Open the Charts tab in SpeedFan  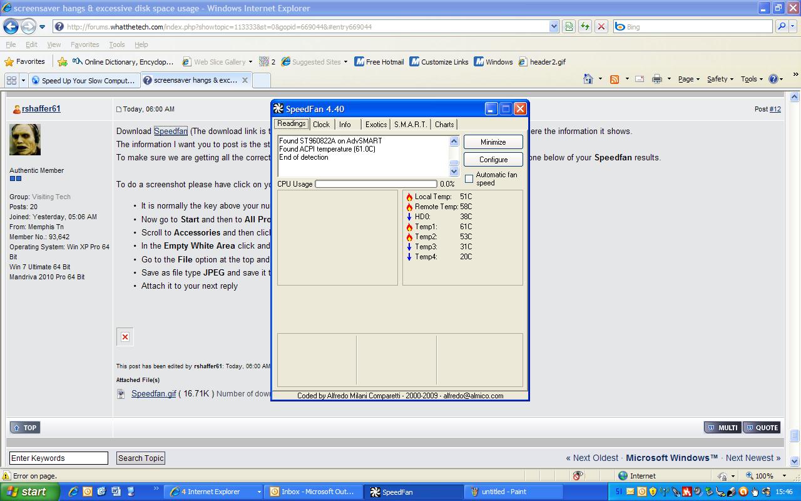pyautogui.click(x=444, y=125)
